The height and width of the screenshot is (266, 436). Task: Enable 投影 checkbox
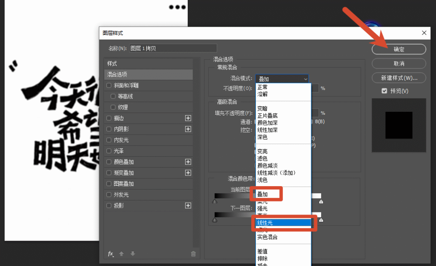click(x=109, y=206)
